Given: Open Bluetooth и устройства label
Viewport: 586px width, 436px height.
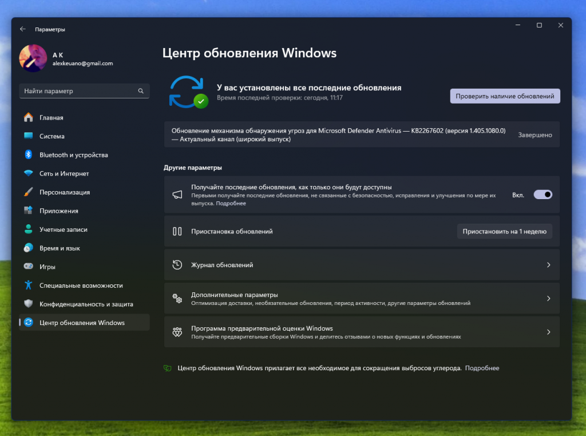Looking at the screenshot, I should click(x=74, y=155).
